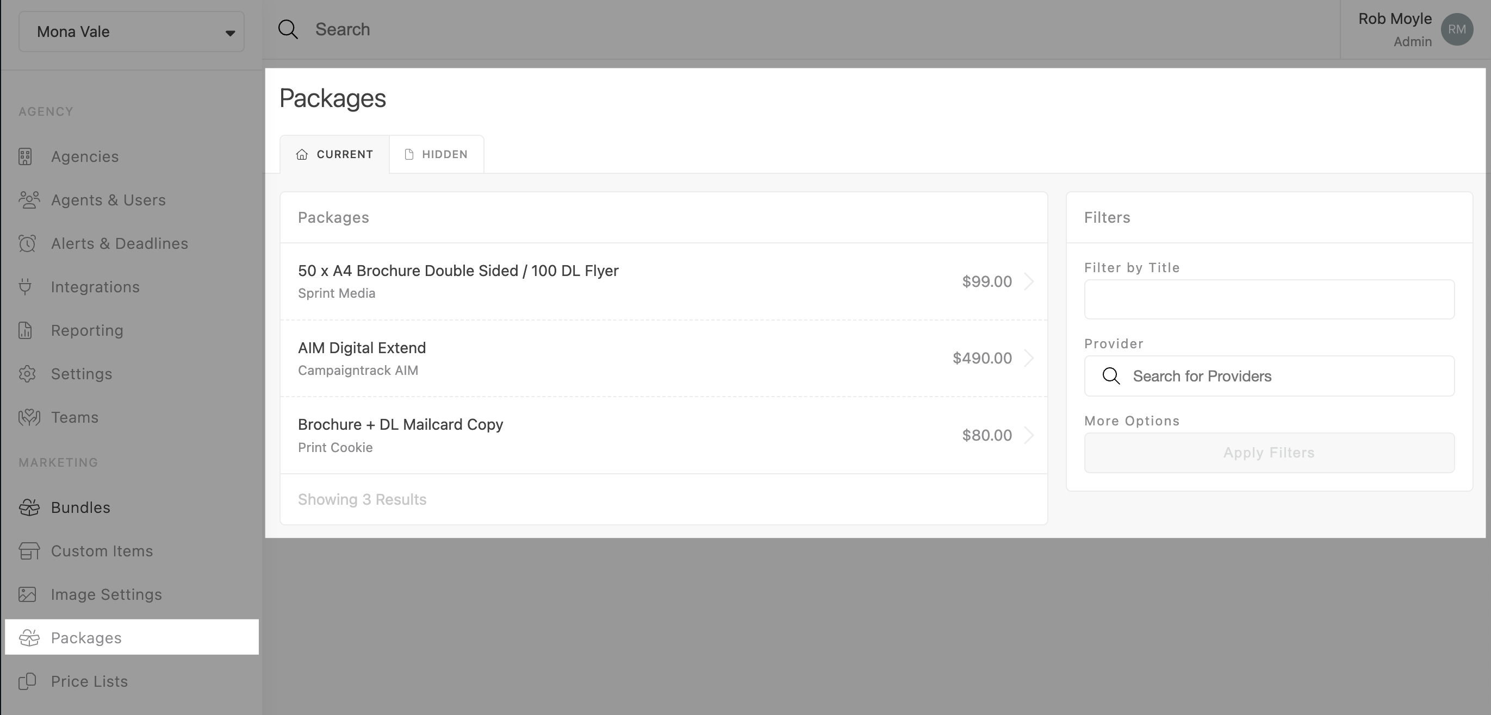Click the Settings gear icon

click(x=27, y=374)
